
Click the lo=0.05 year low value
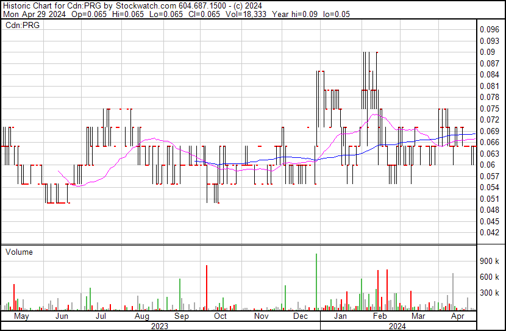[337, 14]
